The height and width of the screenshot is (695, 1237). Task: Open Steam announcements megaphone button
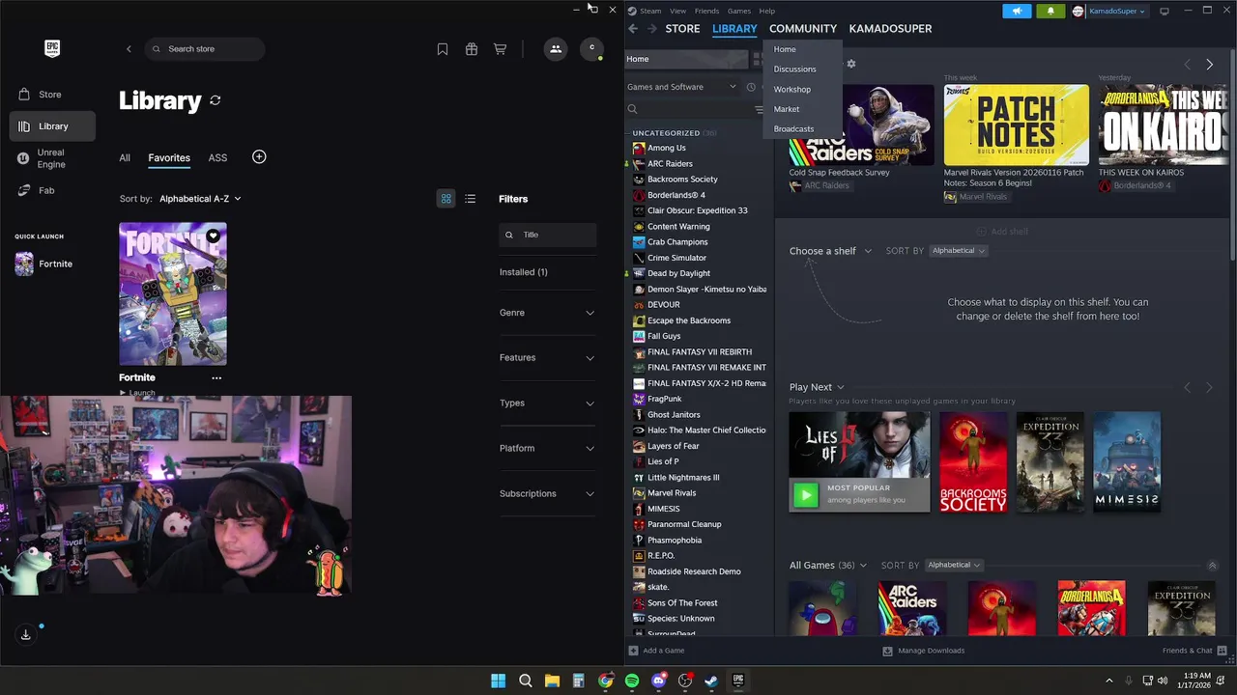(1017, 11)
